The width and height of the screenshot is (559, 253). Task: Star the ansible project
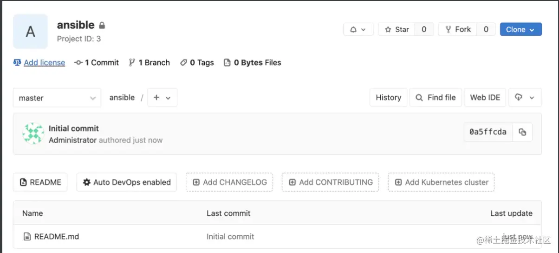click(x=396, y=29)
